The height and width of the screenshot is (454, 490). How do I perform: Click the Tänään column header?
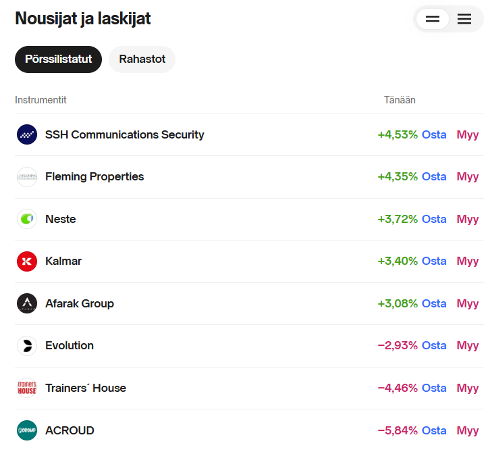point(400,100)
